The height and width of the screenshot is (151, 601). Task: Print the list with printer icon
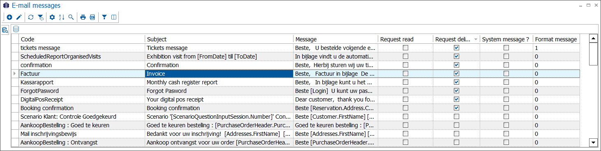click(83, 17)
